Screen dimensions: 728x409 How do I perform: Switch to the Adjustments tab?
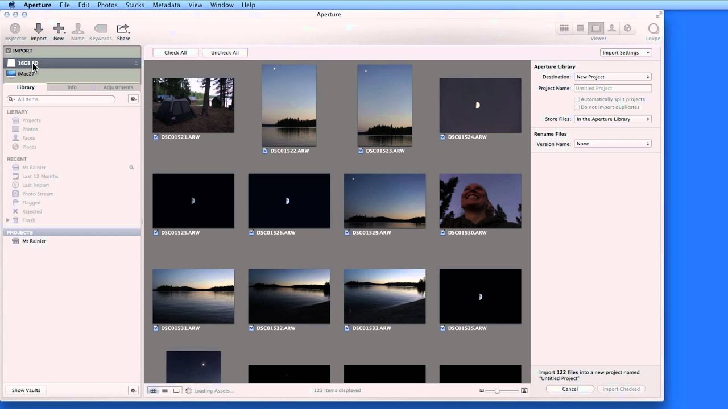pyautogui.click(x=118, y=87)
